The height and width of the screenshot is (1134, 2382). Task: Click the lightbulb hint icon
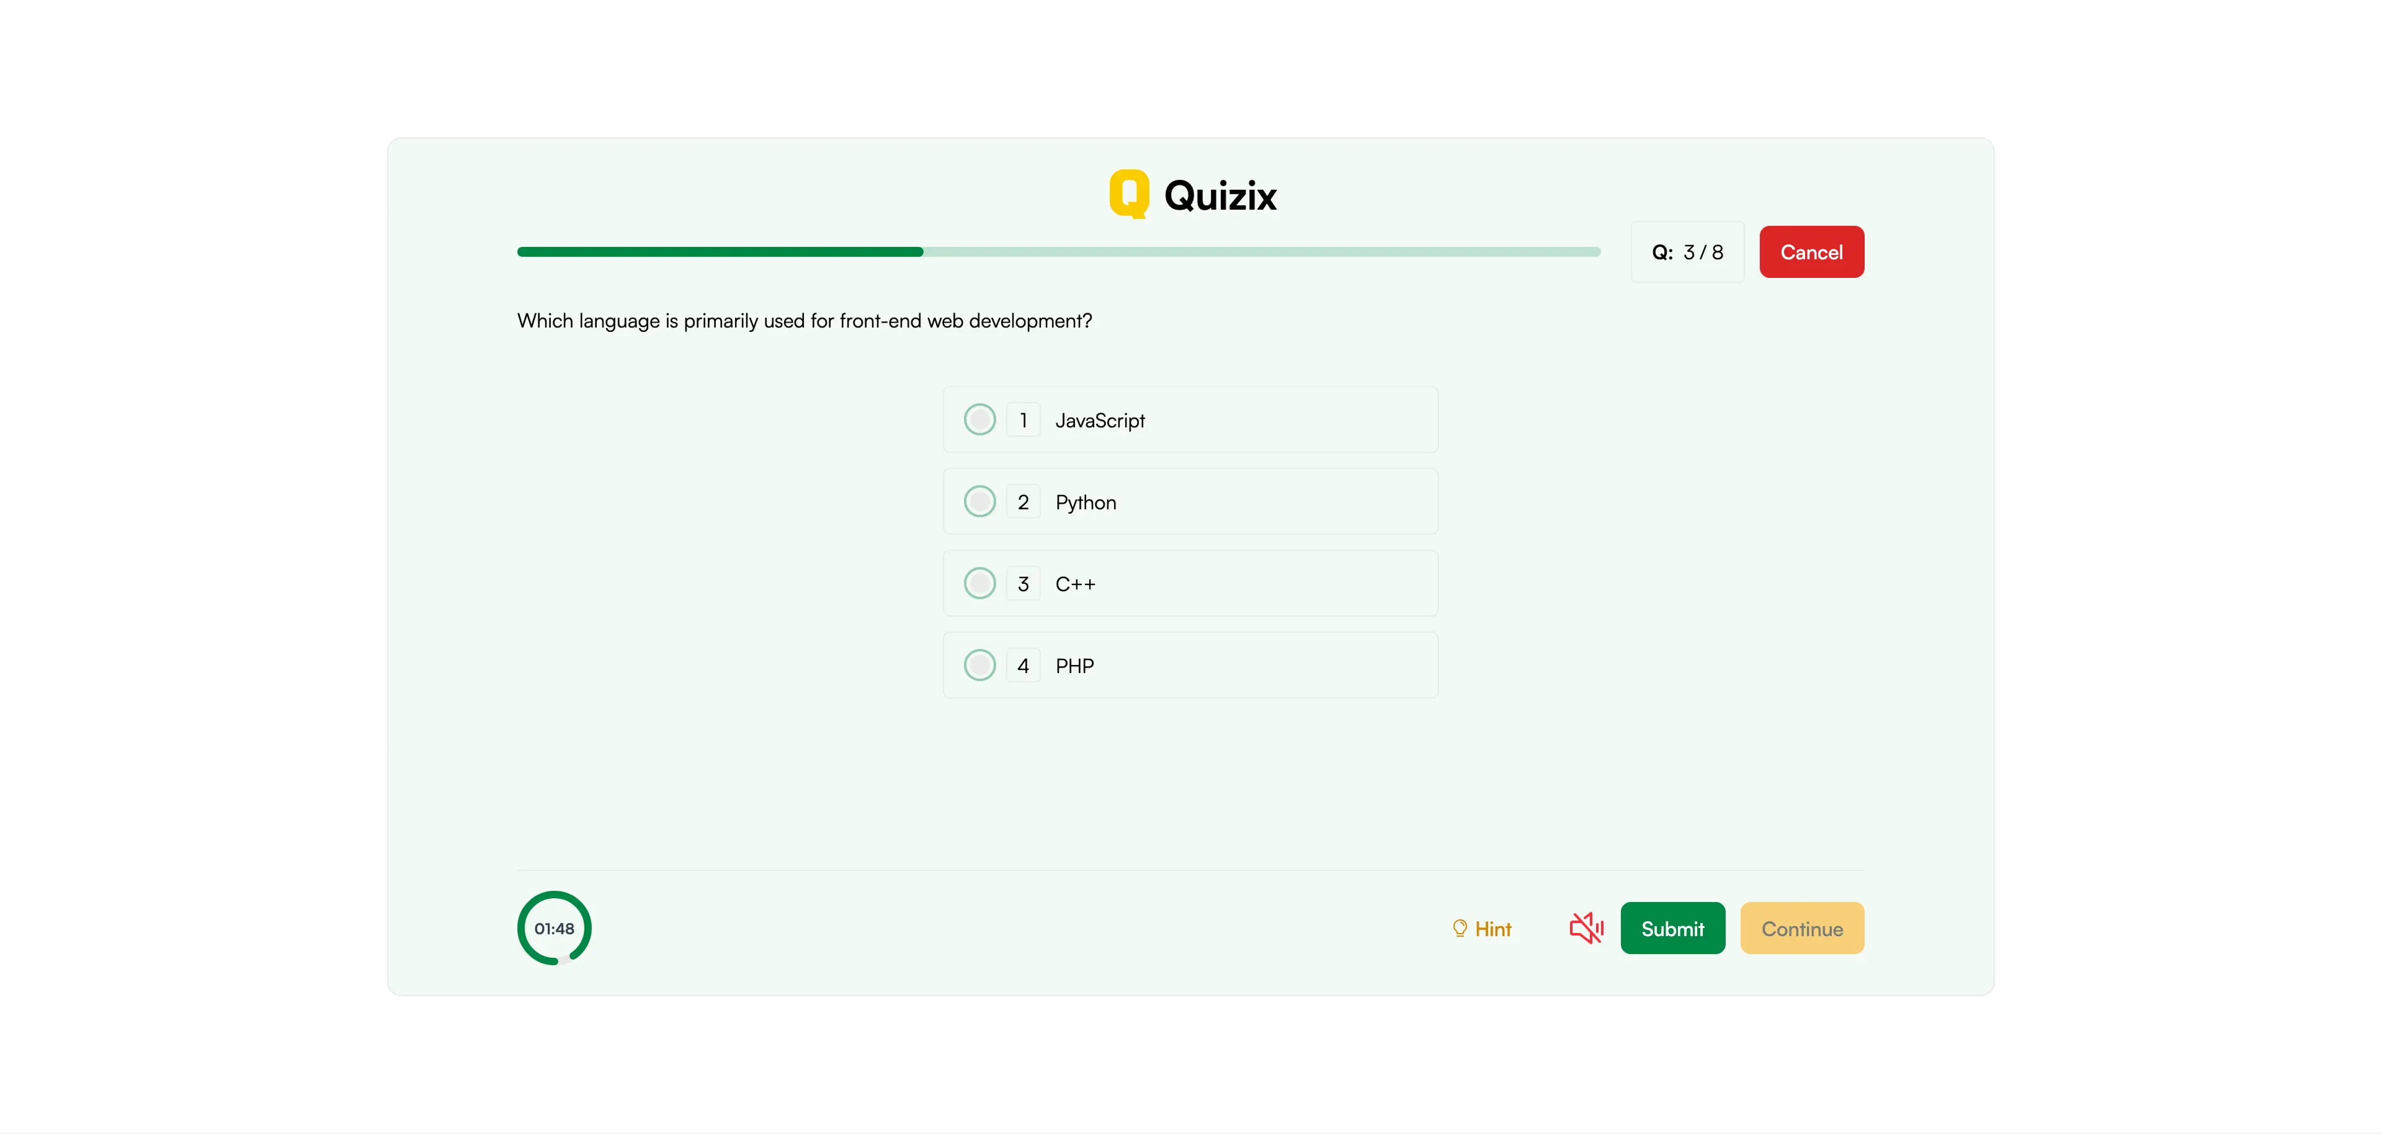coord(1459,928)
